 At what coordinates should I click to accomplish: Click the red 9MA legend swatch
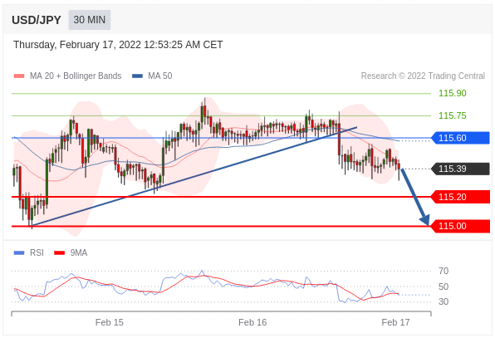[x=59, y=252]
